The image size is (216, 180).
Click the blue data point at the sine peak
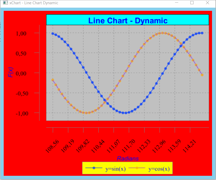pyautogui.click(x=52, y=33)
